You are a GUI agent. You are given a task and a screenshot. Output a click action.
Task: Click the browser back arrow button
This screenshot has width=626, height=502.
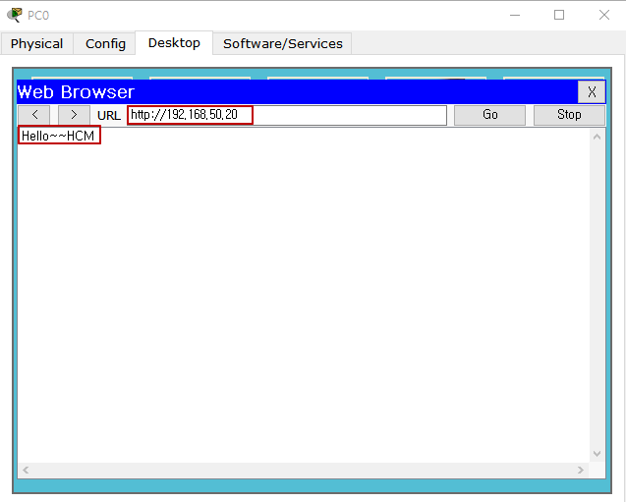click(34, 115)
